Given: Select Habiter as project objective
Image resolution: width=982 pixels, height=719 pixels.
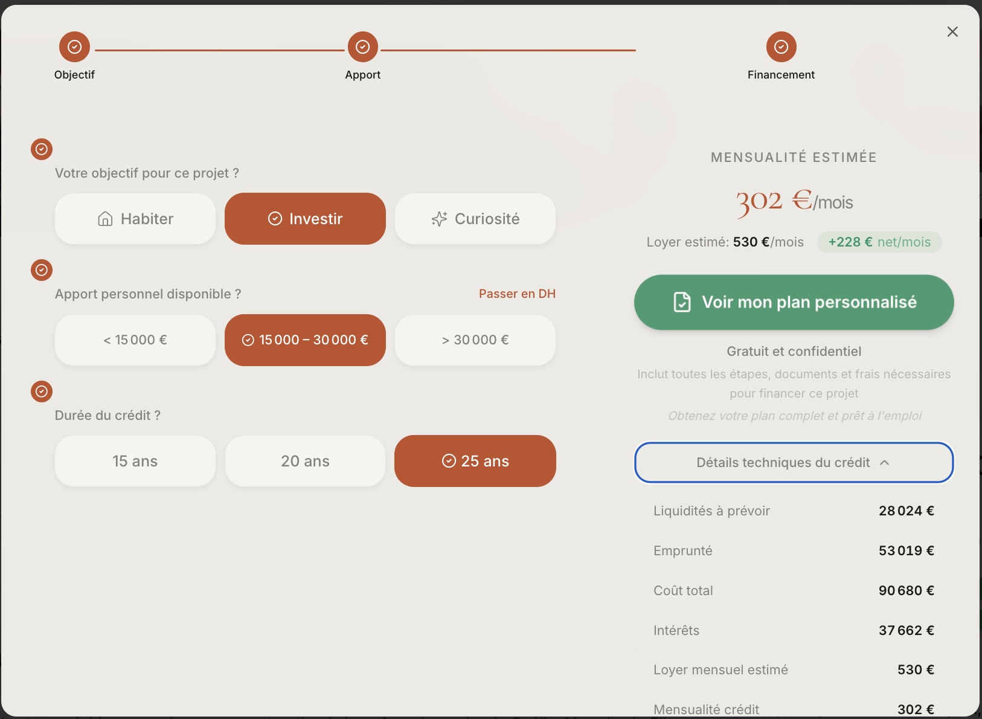Looking at the screenshot, I should point(135,219).
